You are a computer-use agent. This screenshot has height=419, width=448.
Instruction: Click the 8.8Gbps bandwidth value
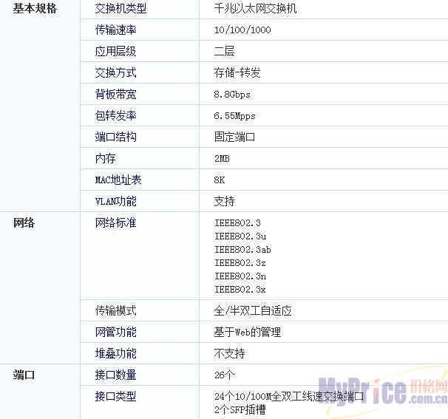[232, 95]
